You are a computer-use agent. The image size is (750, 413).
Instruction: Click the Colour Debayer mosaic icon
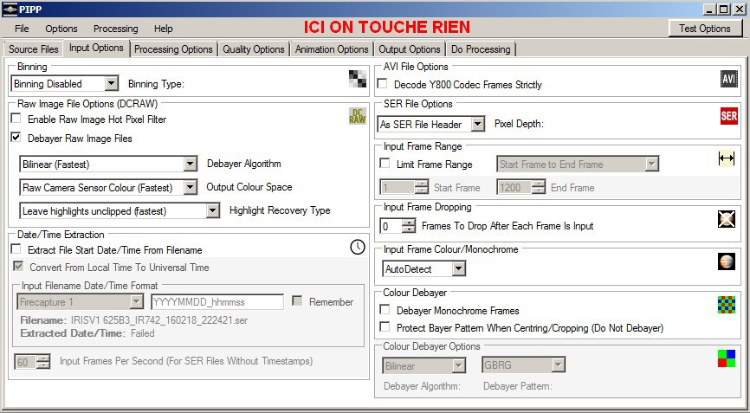(x=726, y=305)
